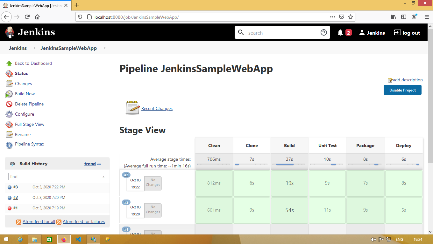Reload the page in Firefox

pos(27,17)
